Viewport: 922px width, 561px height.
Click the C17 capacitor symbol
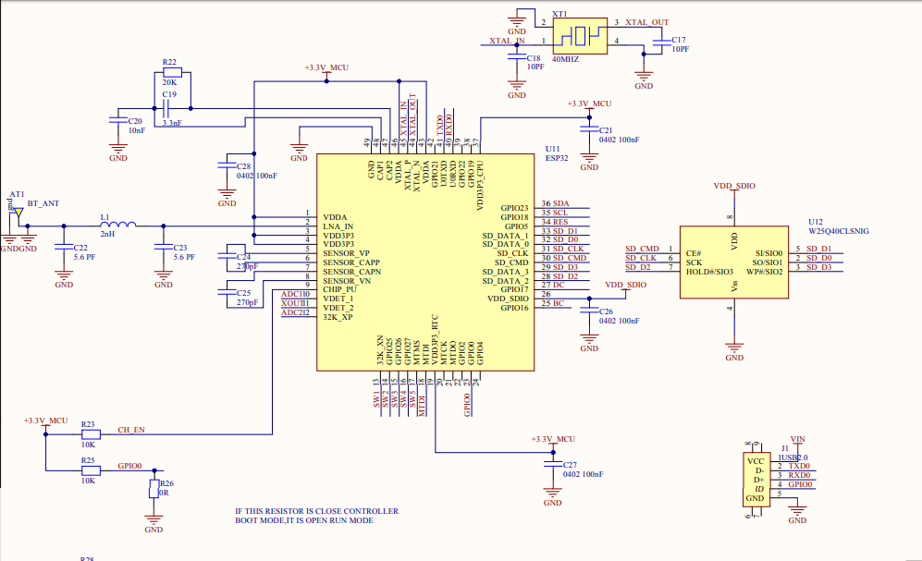662,41
